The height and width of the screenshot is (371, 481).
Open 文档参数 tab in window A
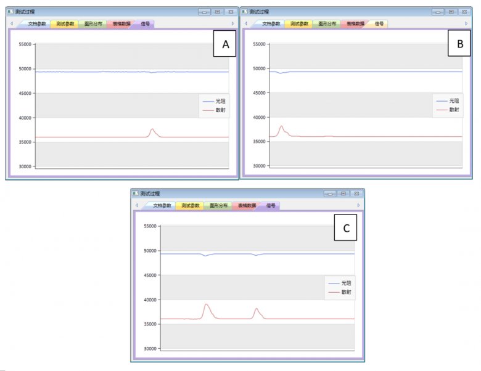tap(38, 23)
